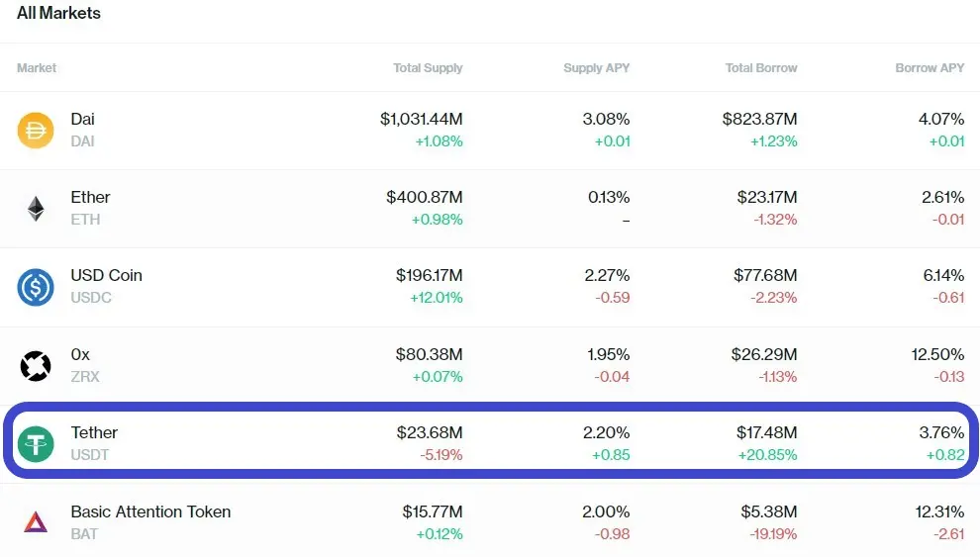Viewport: 980px width, 557px height.
Task: Click Dai supply APY 3.08%
Action: pyautogui.click(x=606, y=120)
